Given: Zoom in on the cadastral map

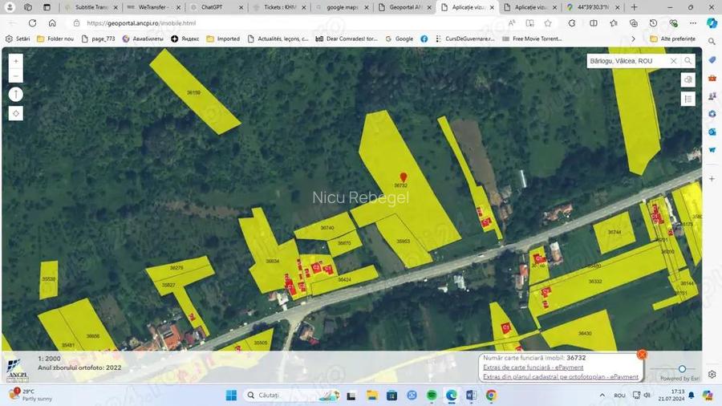Looking at the screenshot, I should coord(16,61).
